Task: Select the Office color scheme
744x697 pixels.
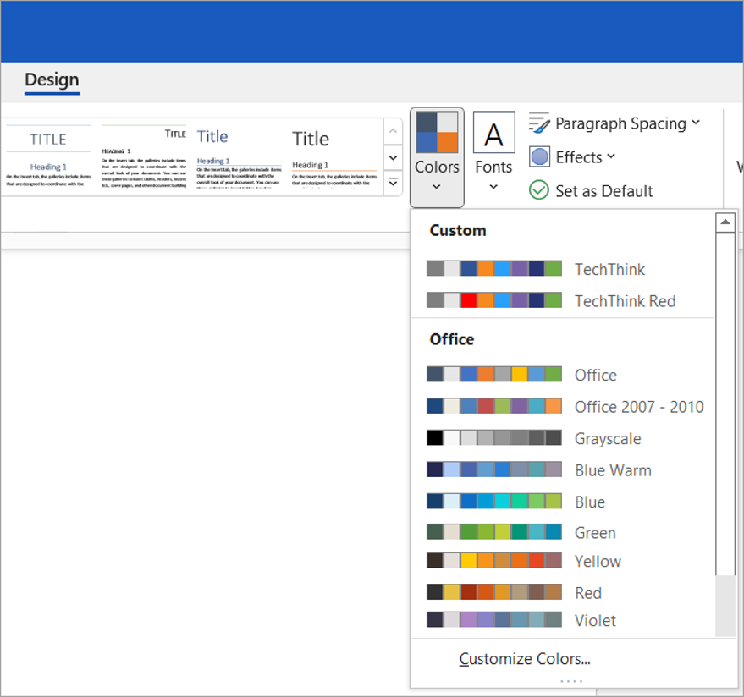Action: 595,374
